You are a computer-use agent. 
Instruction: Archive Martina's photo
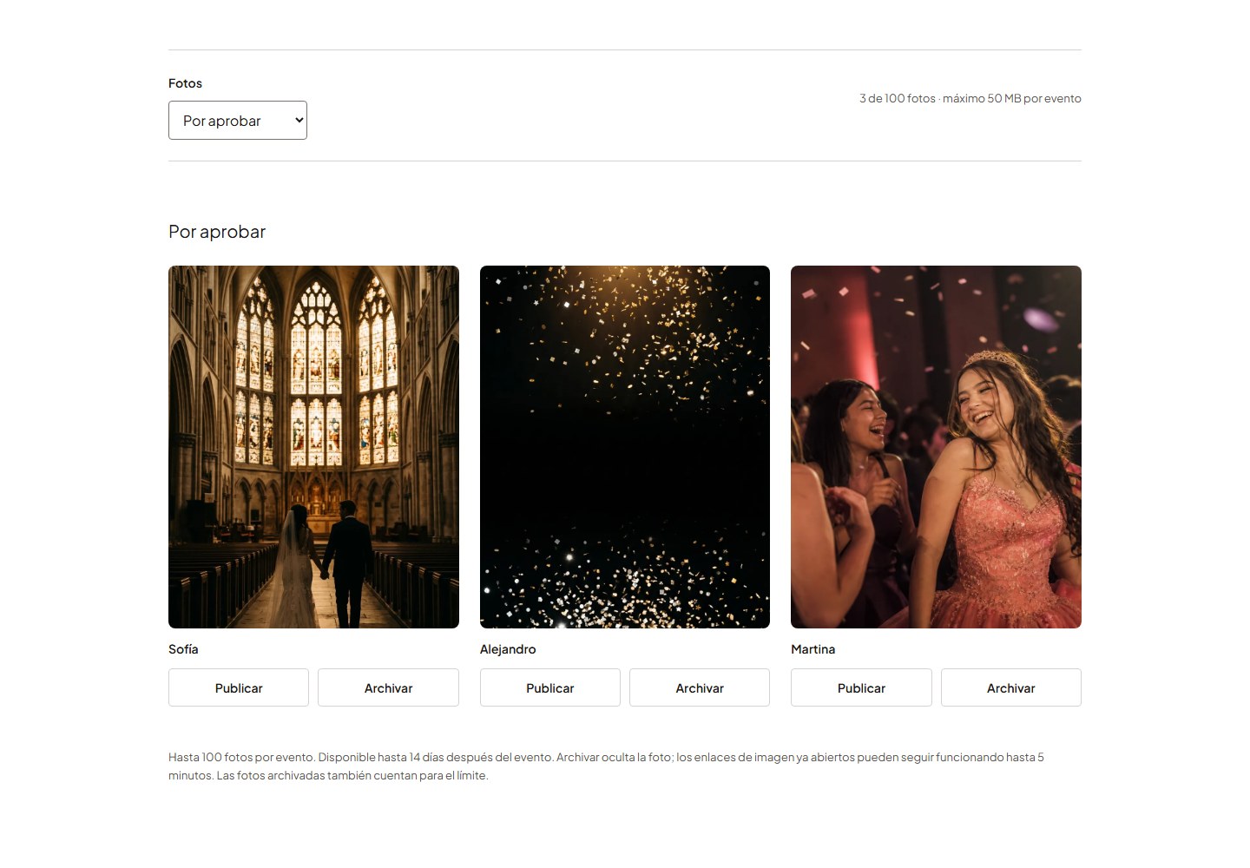tap(1011, 687)
